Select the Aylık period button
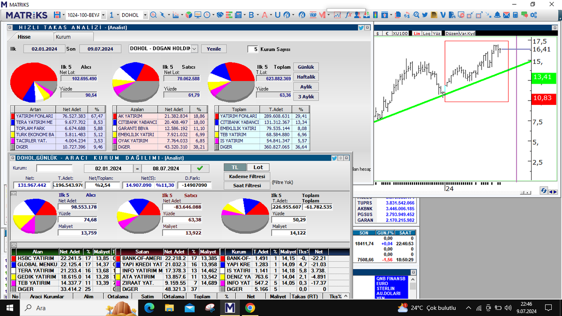Viewport: 562px width, 316px height. [x=306, y=87]
